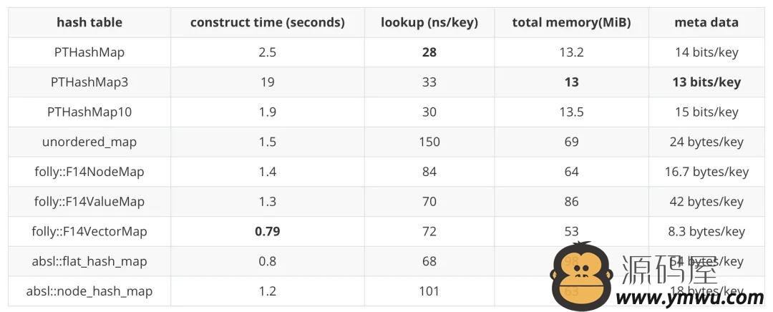Select the PTHashMap row name cell
The image size is (773, 312).
pyautogui.click(x=89, y=52)
